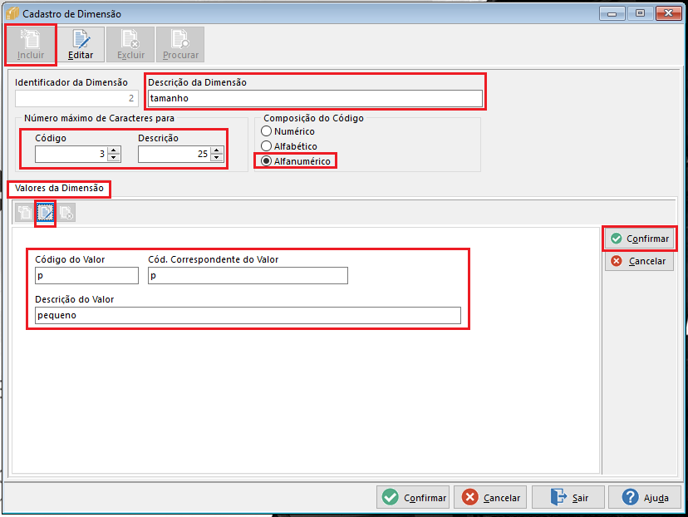This screenshot has width=688, height=517.
Task: Decrease the Código max characters value
Action: [114, 158]
